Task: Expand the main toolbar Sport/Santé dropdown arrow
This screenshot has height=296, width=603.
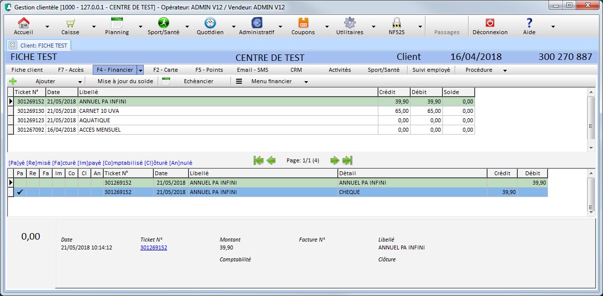Action: pos(187,26)
